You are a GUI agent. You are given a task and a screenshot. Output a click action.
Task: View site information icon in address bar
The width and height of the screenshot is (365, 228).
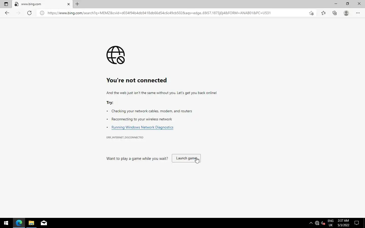42,13
